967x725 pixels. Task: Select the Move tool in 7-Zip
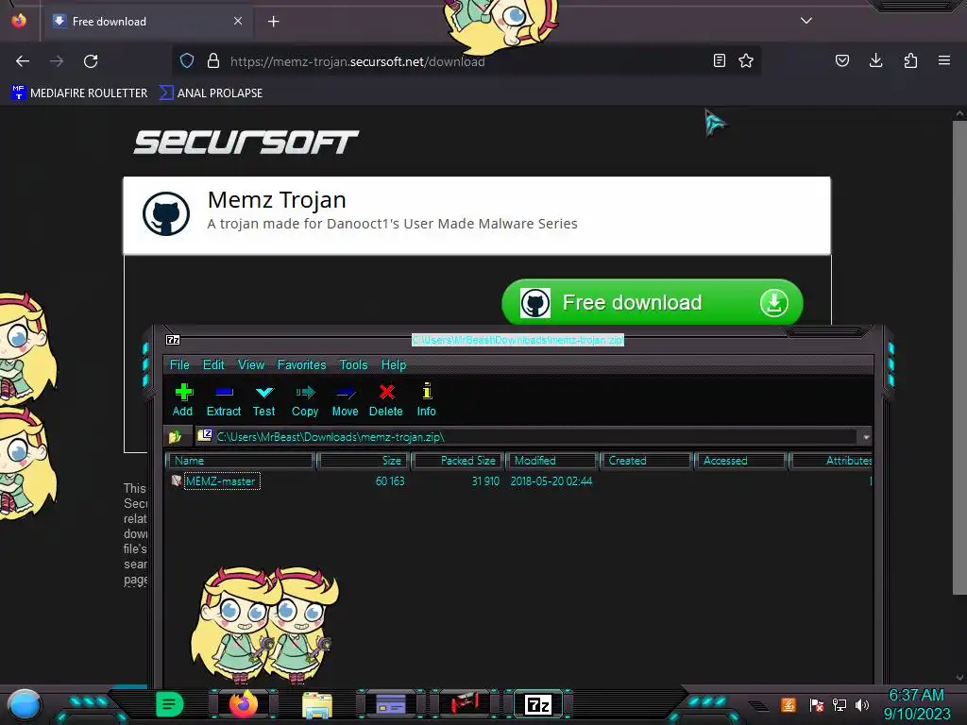point(345,399)
